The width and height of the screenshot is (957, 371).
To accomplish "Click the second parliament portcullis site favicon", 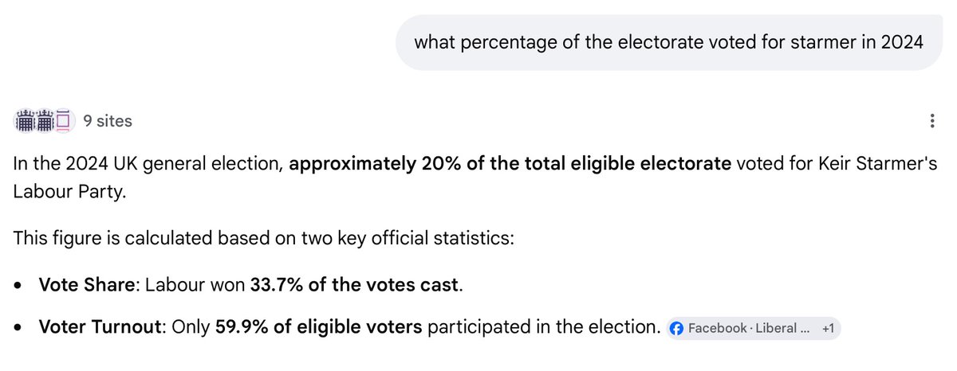I will pyautogui.click(x=45, y=121).
